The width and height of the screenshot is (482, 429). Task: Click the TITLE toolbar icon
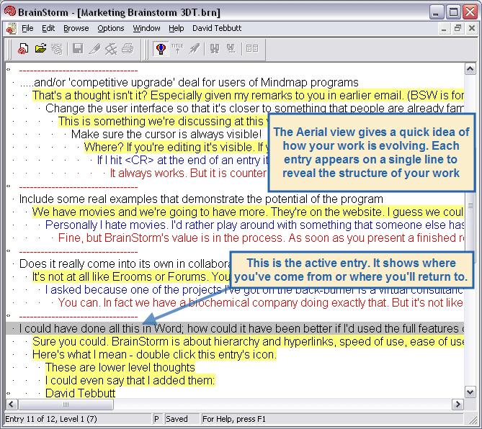point(177,49)
